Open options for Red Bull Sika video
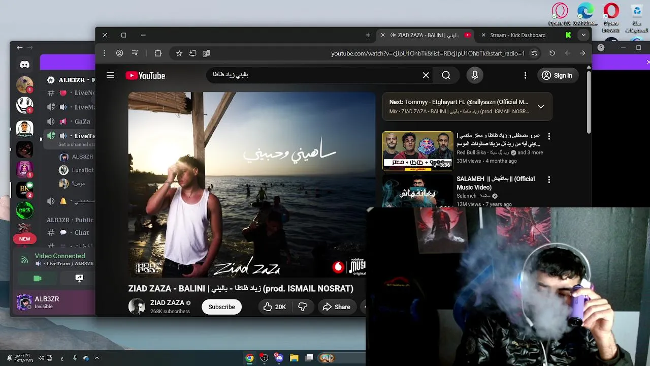This screenshot has height=366, width=650. point(548,136)
